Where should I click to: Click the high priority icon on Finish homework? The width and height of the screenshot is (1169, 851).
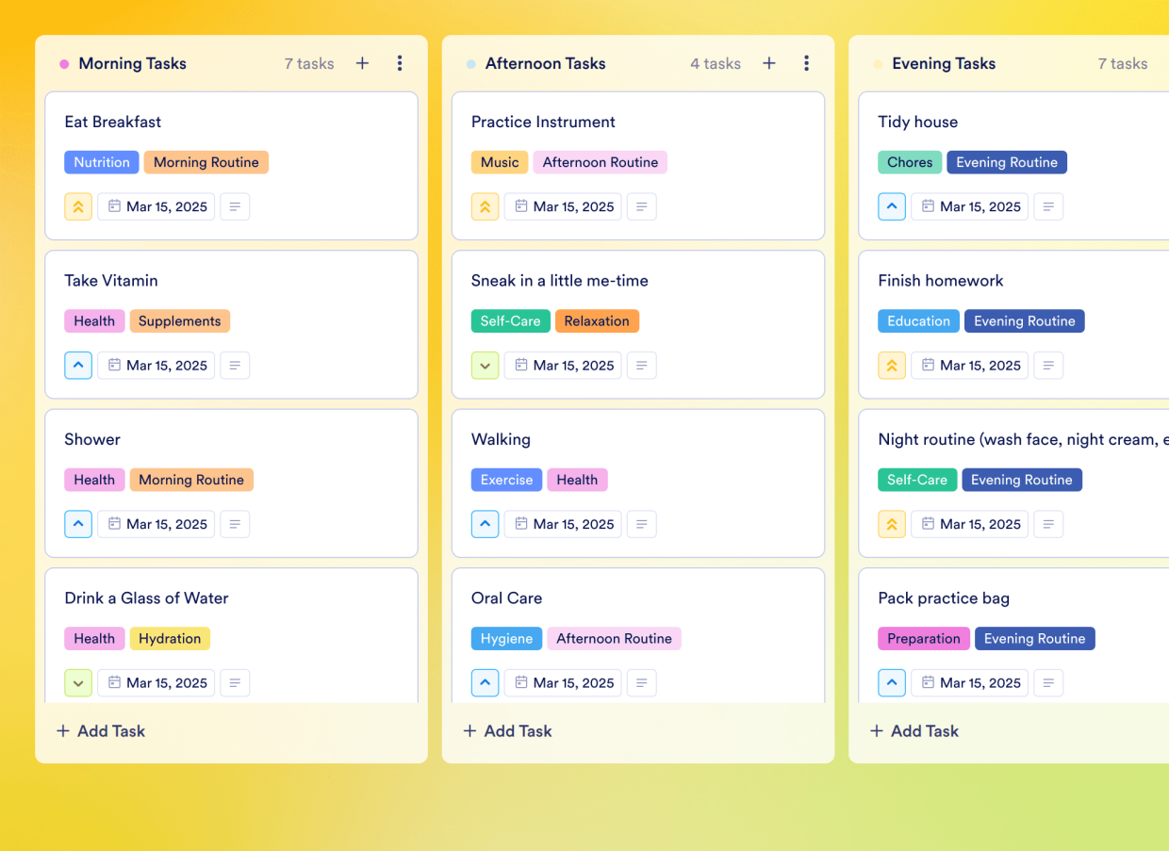(892, 365)
